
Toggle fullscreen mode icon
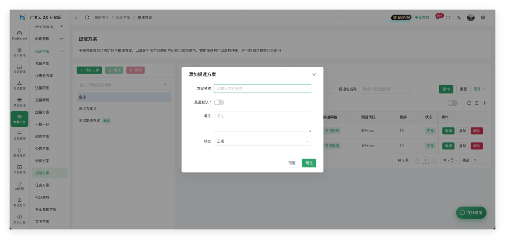coord(448,17)
